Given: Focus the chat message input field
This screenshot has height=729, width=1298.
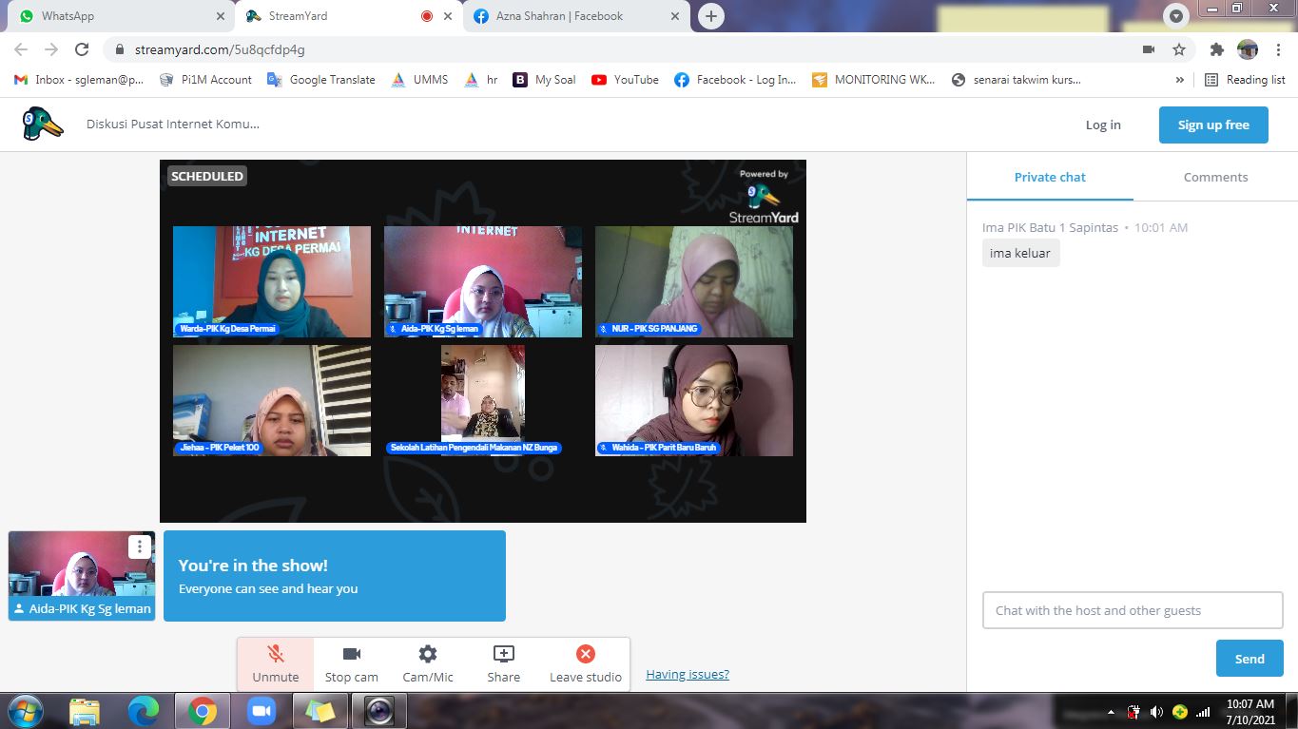Looking at the screenshot, I should [1132, 610].
